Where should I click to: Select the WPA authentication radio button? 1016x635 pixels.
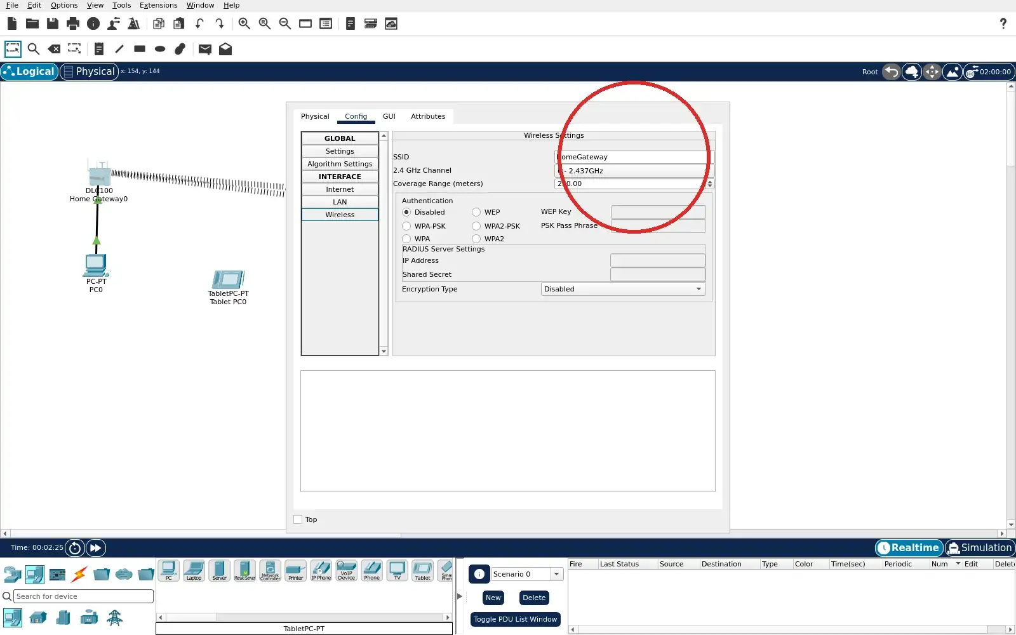[406, 239]
